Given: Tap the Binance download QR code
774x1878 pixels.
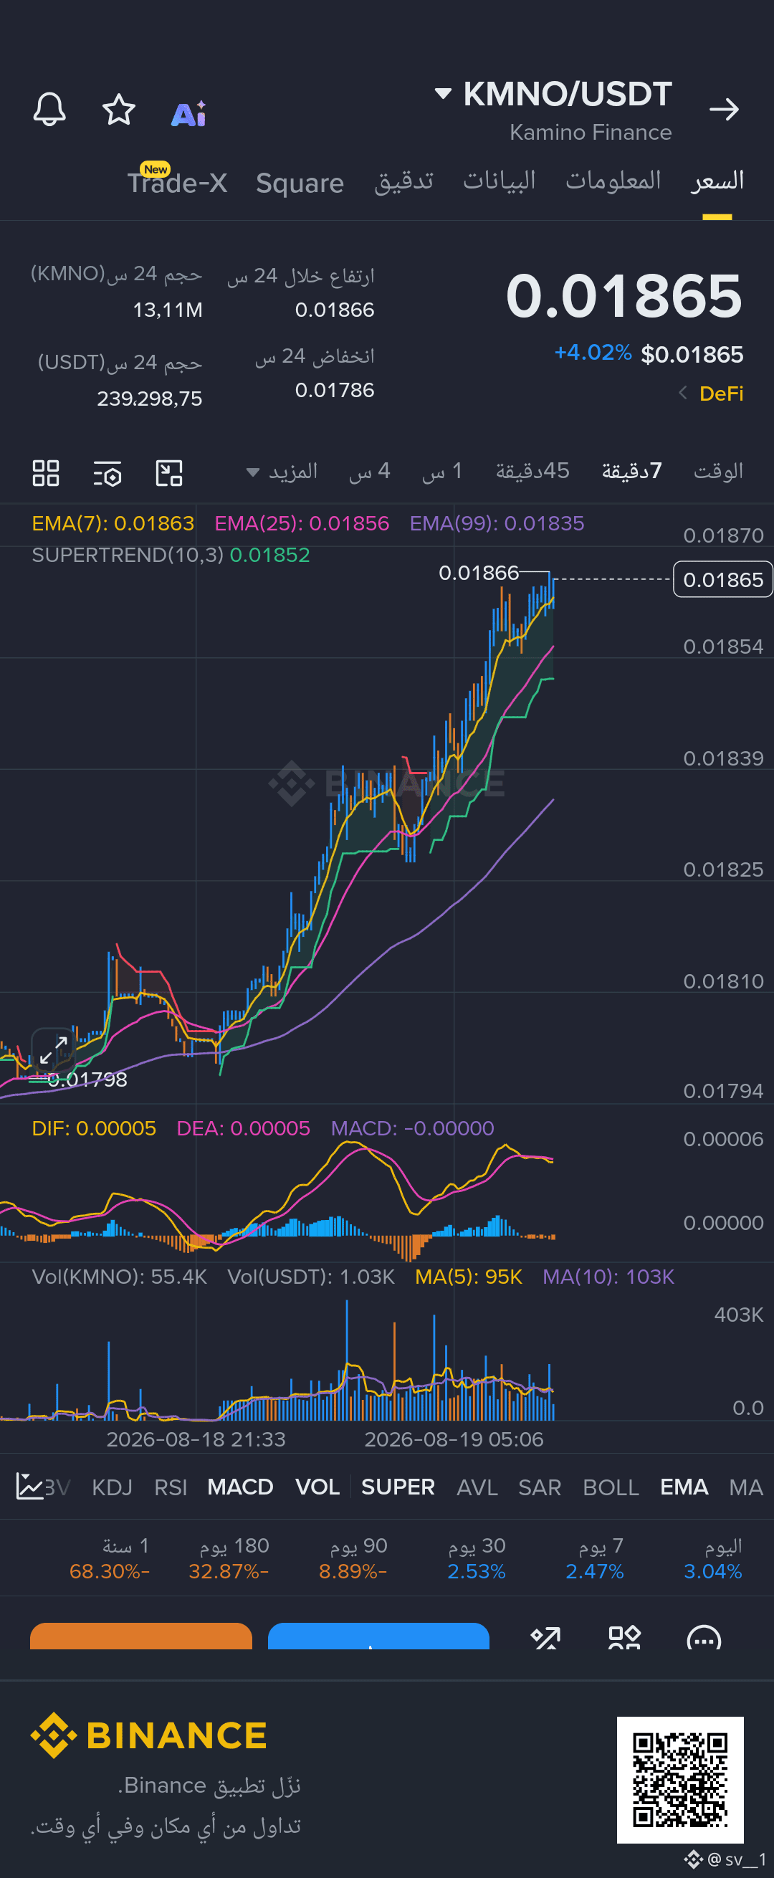Looking at the screenshot, I should pyautogui.click(x=680, y=1781).
